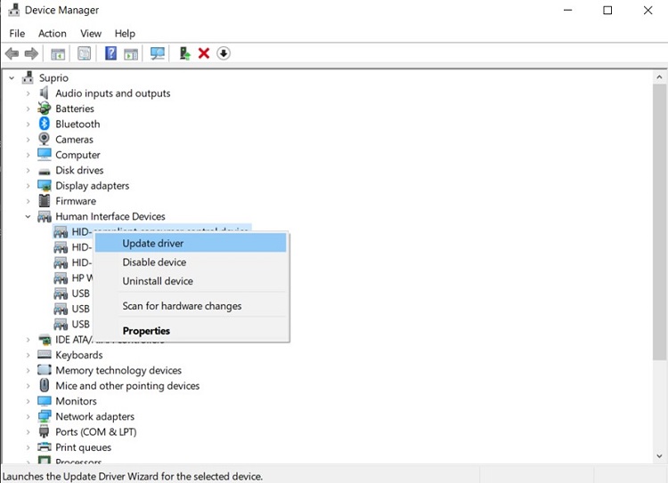
Task: Click the blue Help question mark icon
Action: [x=110, y=53]
